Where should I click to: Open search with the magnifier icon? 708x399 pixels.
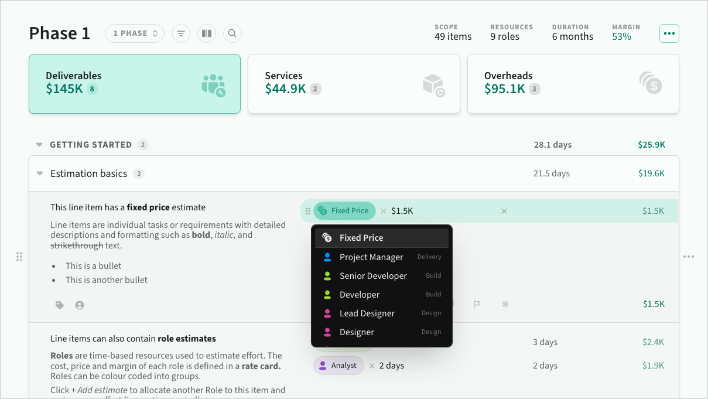click(232, 33)
